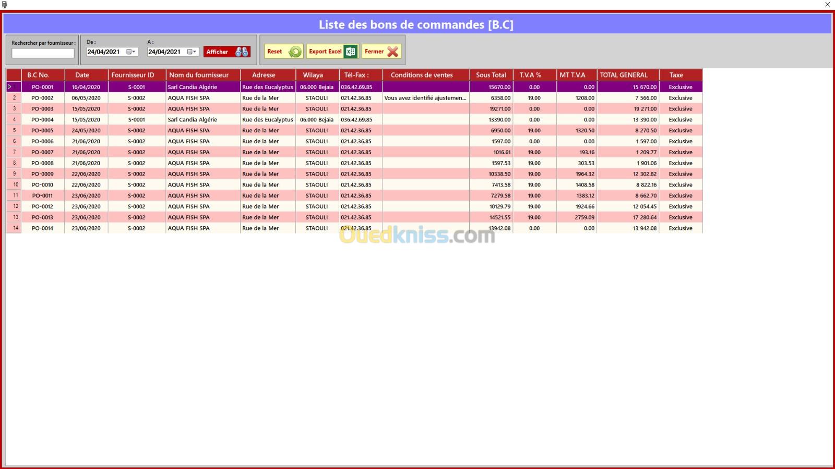Click the date text in the "De" field
This screenshot has height=469, width=835.
click(104, 52)
